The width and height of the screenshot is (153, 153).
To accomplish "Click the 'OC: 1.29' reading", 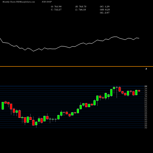I will pos(105,6).
